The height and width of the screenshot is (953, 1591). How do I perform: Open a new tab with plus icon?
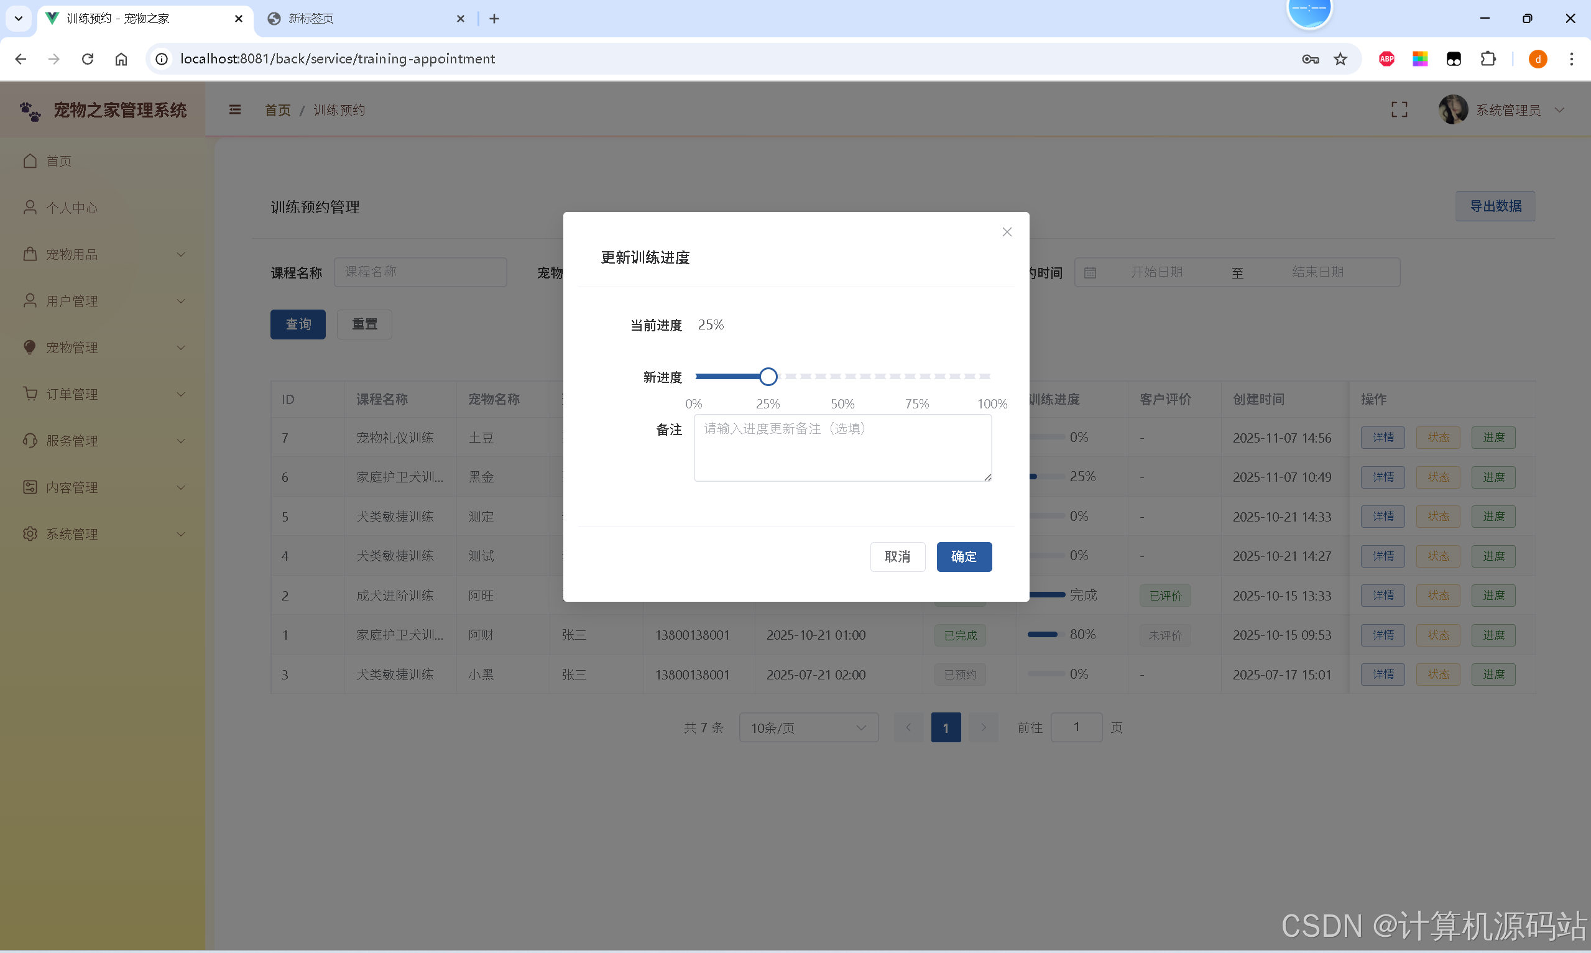pyautogui.click(x=494, y=19)
